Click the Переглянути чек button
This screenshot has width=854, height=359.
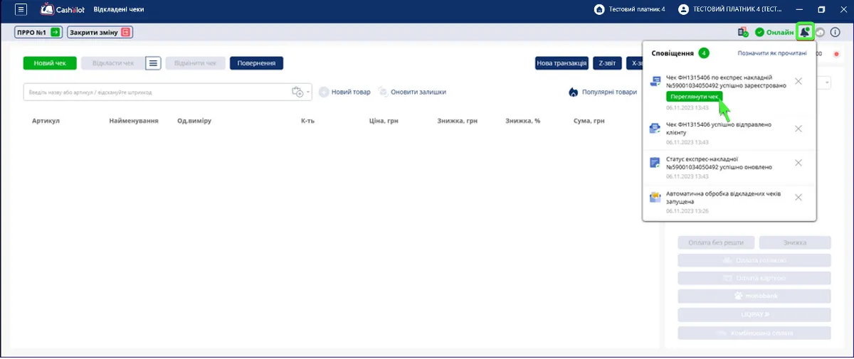coord(695,97)
